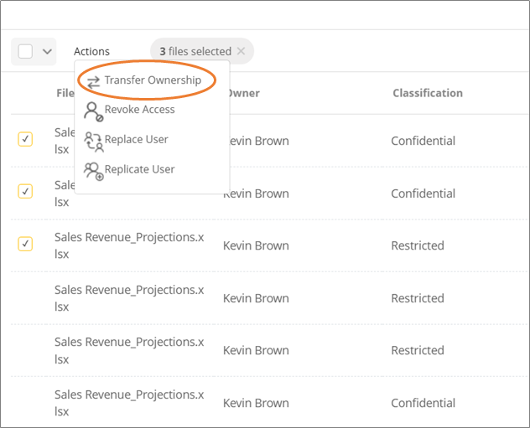Uncheck the third file's checkbox (Restricted)
530x428 pixels.
point(25,244)
